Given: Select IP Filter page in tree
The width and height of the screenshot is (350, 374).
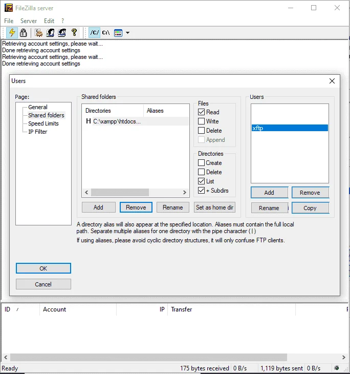Looking at the screenshot, I should coord(38,132).
